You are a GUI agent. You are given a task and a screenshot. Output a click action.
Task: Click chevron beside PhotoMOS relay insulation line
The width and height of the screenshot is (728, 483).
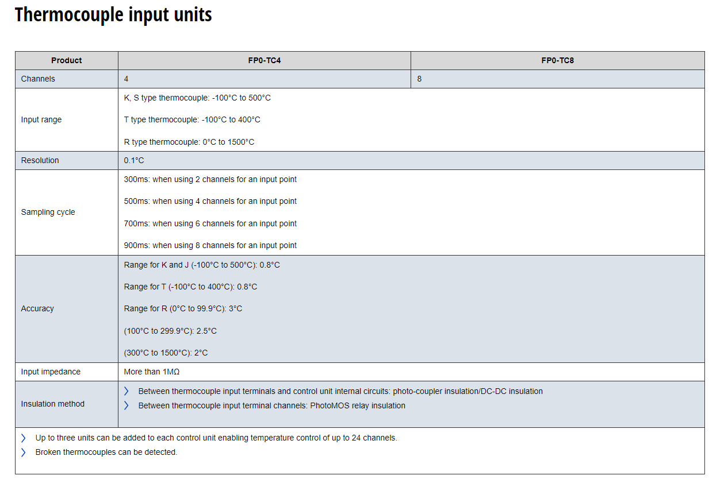click(x=127, y=405)
